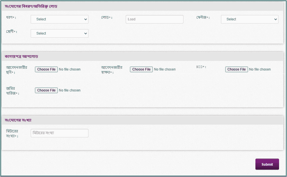Click "No file chosen" beside signature upload

pos(165,69)
